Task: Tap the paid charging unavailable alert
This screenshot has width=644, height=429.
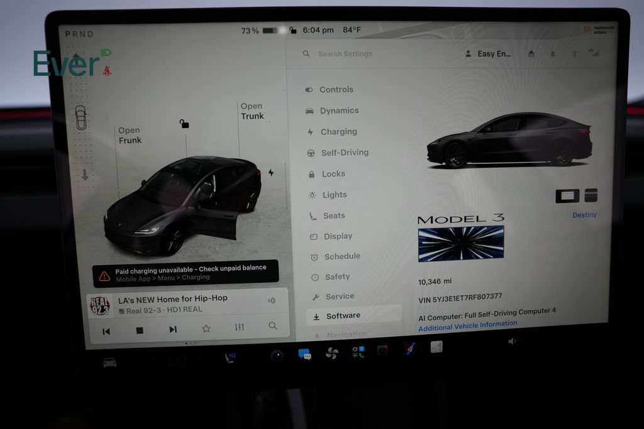Action: coord(186,273)
